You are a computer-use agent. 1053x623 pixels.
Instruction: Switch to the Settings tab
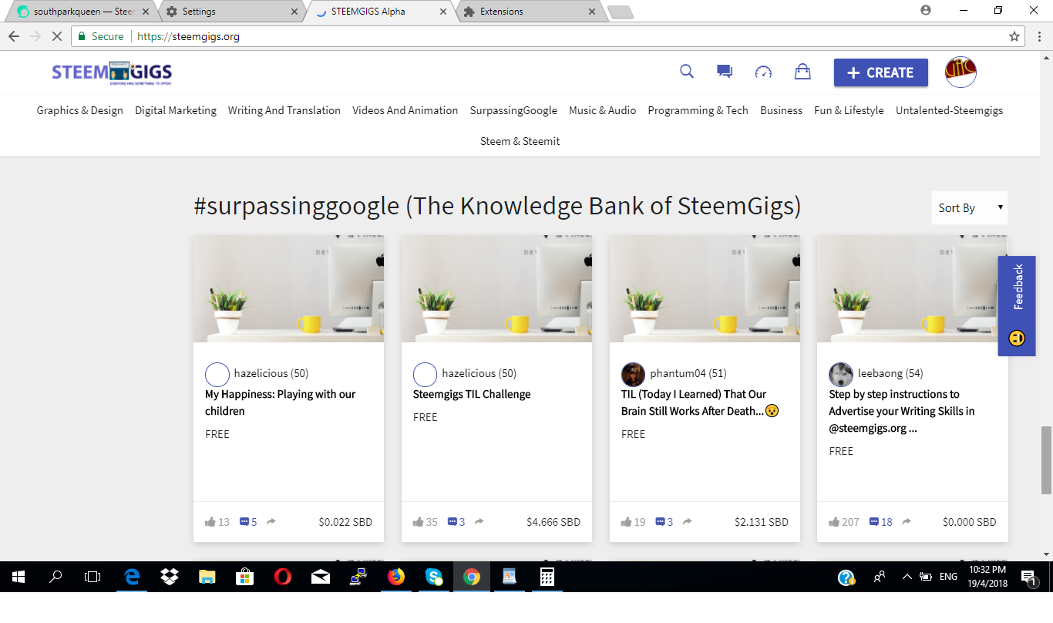[231, 12]
